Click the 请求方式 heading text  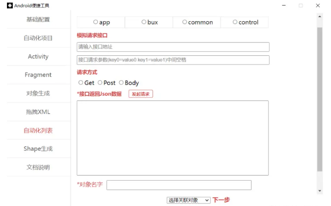click(x=87, y=72)
